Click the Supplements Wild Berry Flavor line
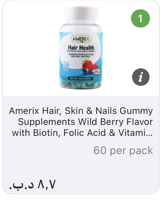This screenshot has width=168, height=200. point(85,122)
